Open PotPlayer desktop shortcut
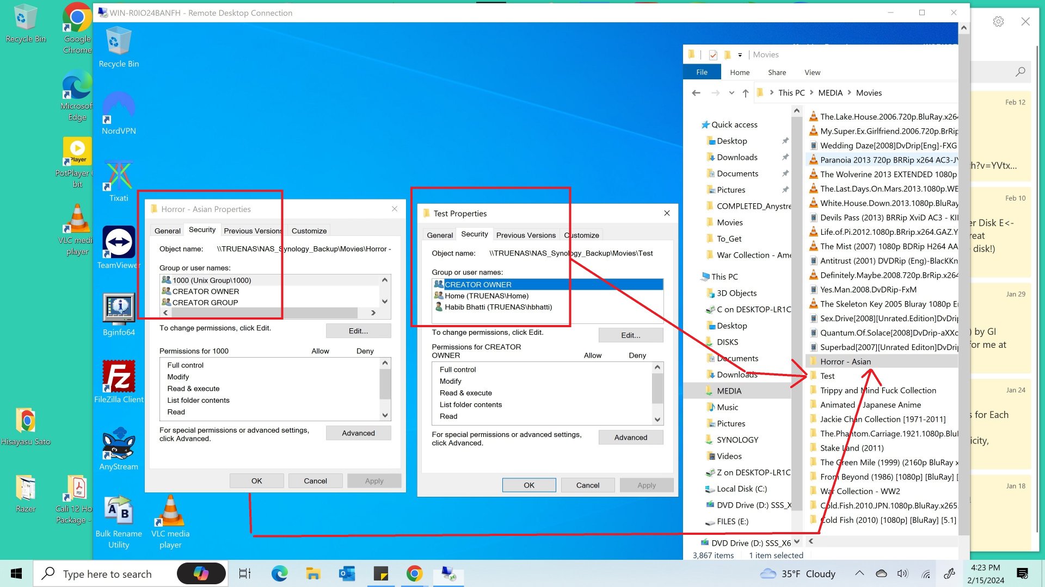The width and height of the screenshot is (1045, 587). click(x=77, y=163)
